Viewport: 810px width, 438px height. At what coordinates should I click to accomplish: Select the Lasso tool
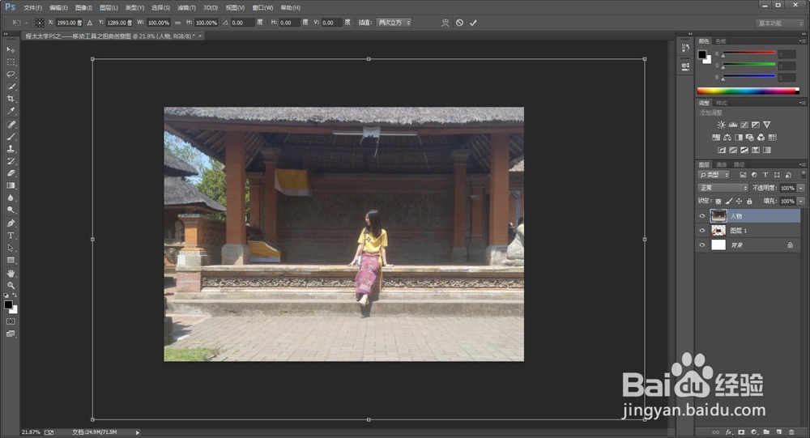(x=11, y=74)
